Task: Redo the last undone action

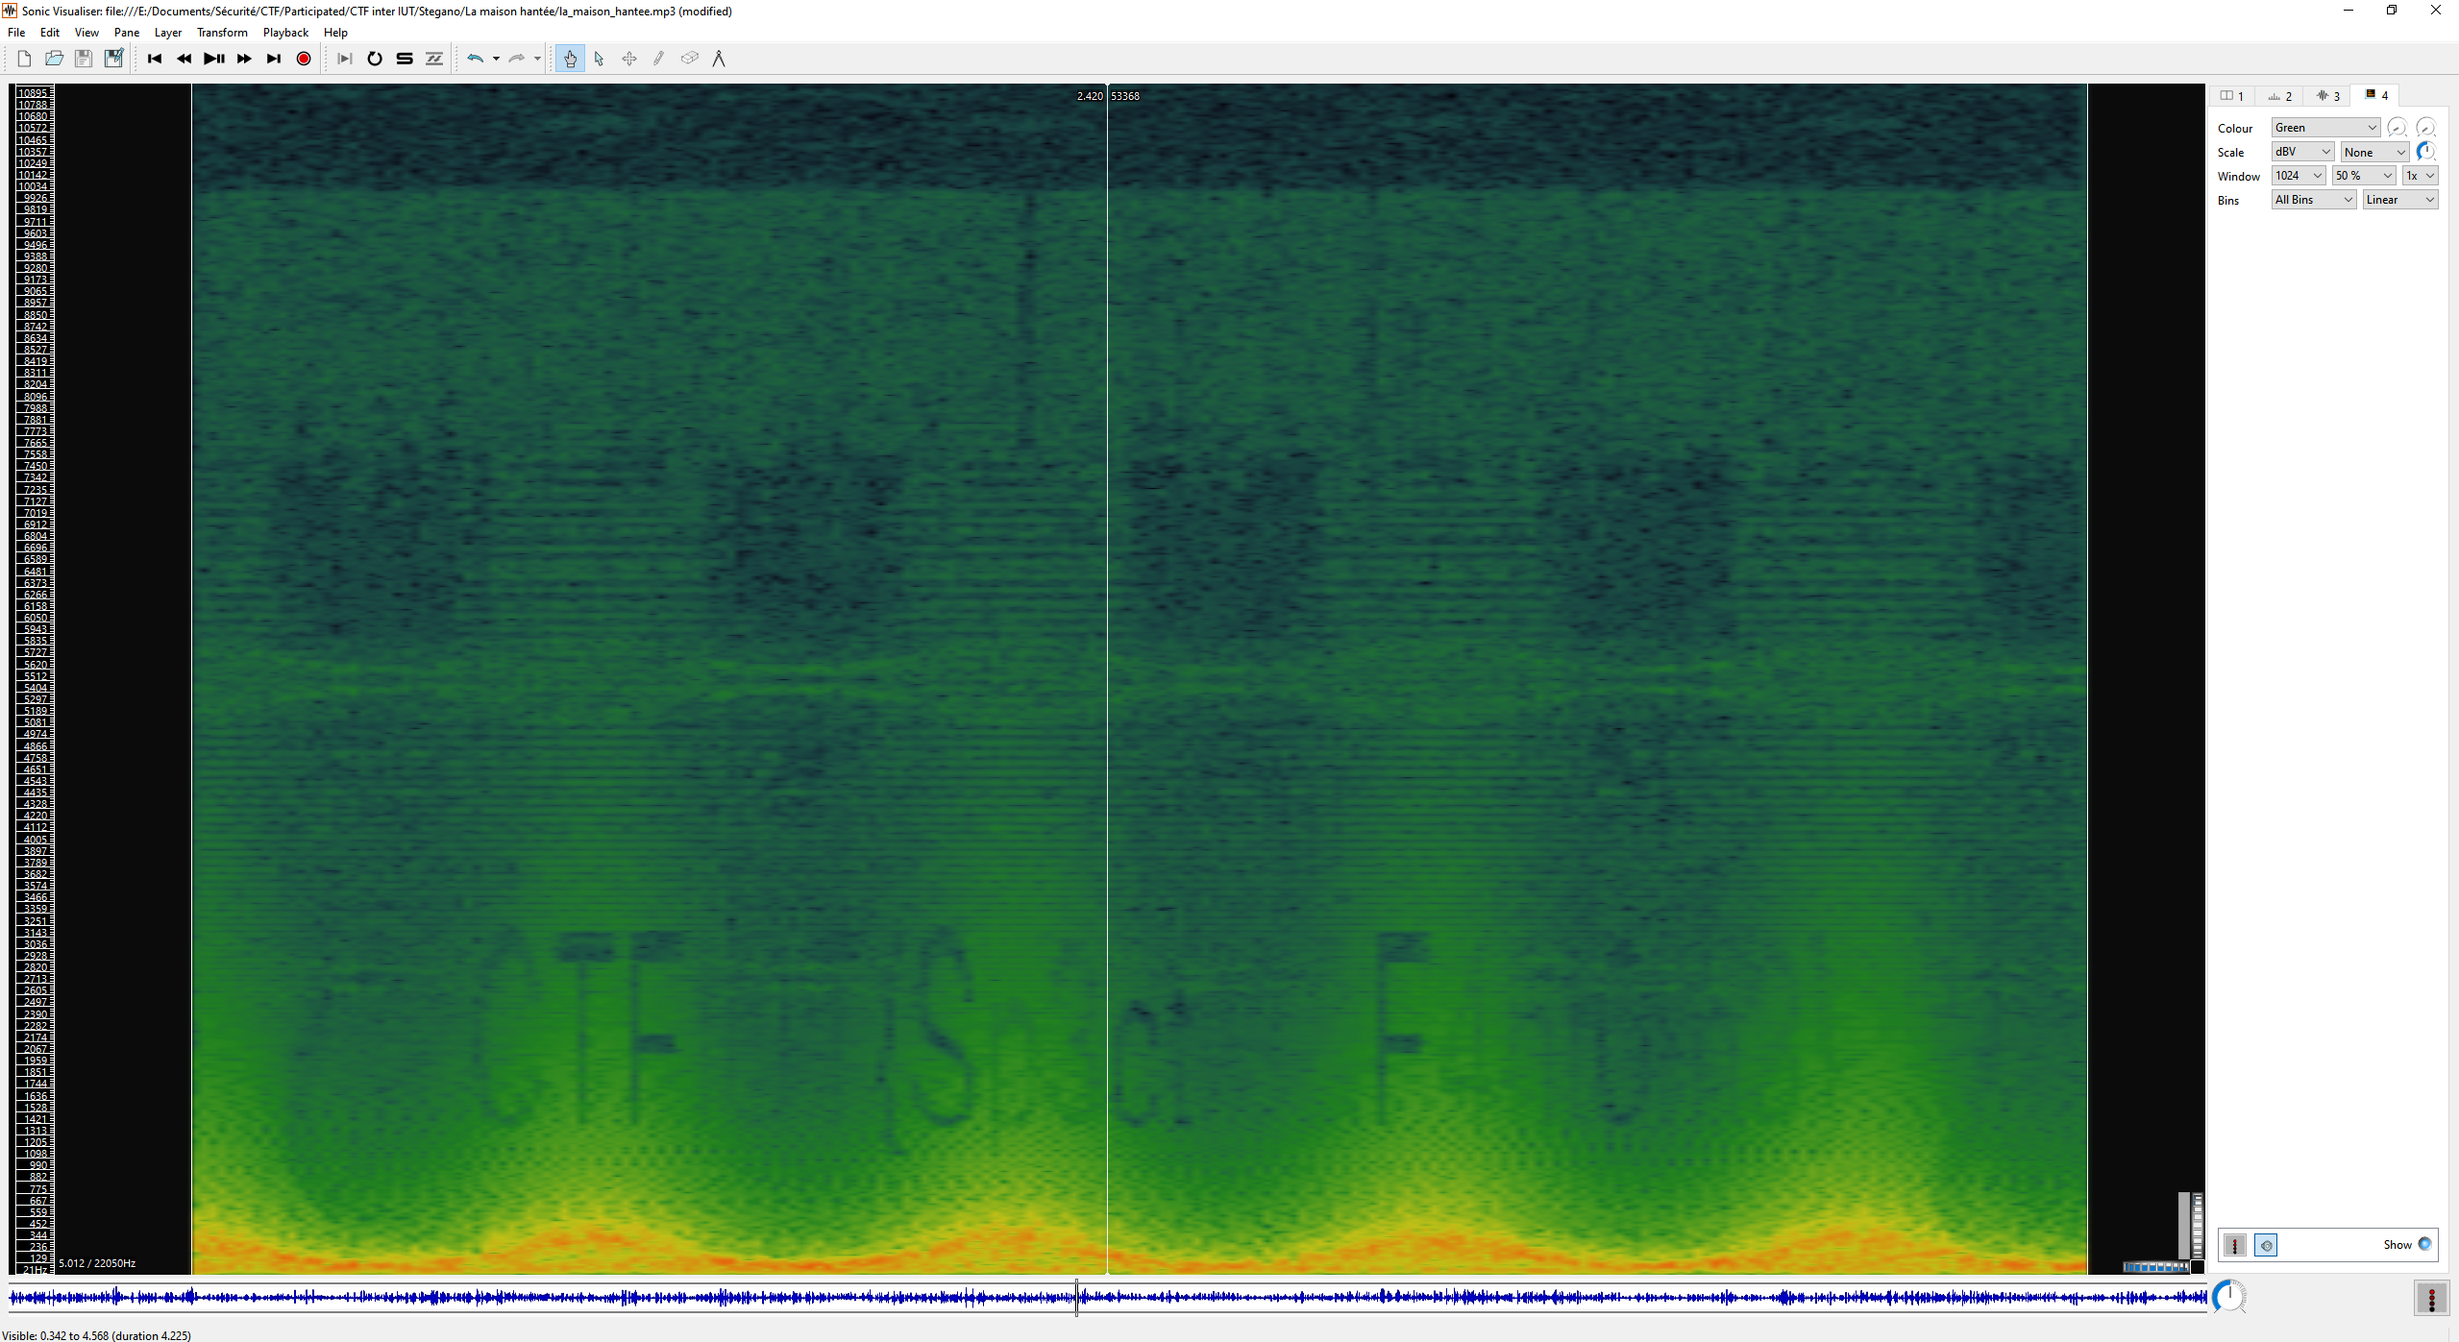Action: [x=516, y=59]
